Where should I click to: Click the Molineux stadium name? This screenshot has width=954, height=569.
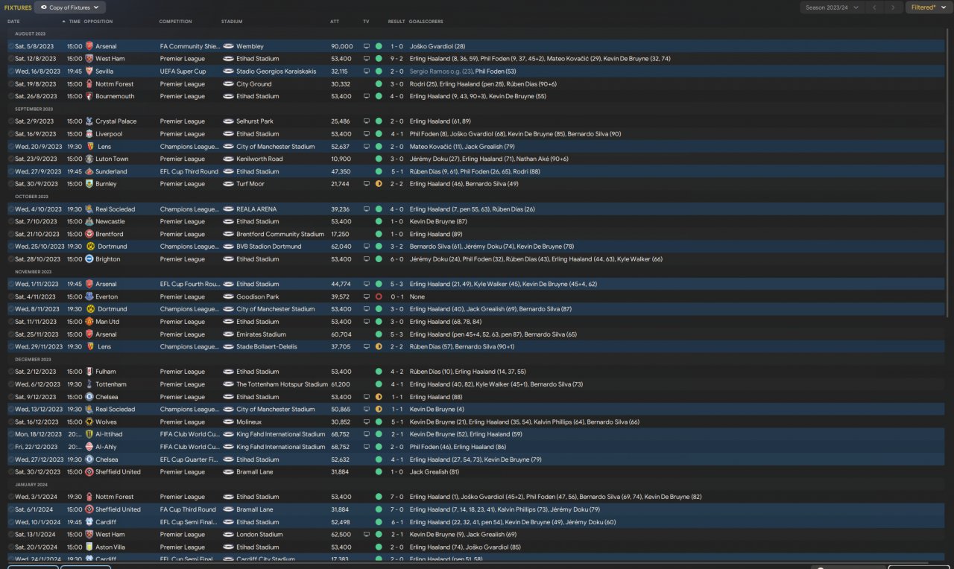pos(250,422)
